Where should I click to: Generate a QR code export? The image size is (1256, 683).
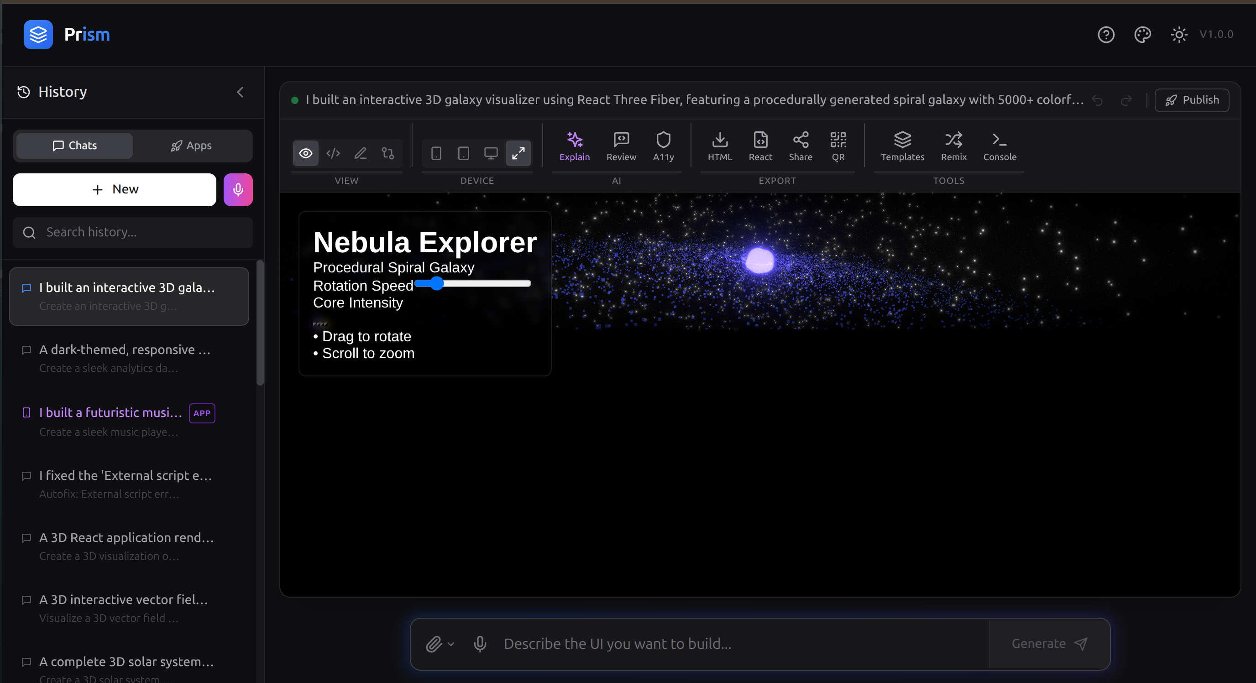[x=837, y=141]
